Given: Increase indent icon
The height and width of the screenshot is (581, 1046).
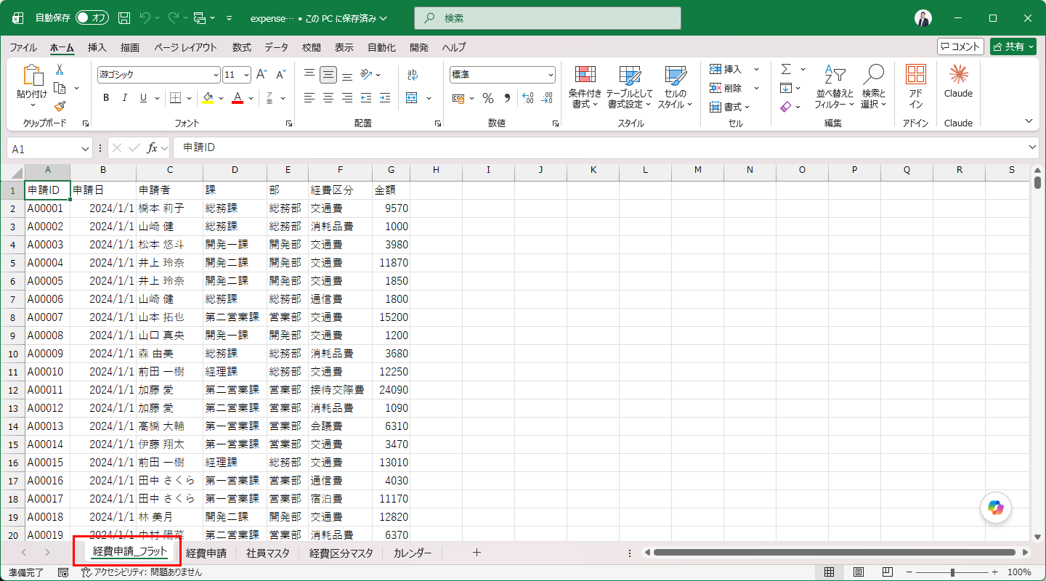Looking at the screenshot, I should pos(385,97).
